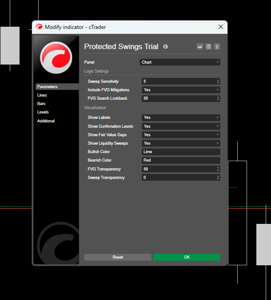This screenshot has height=300, width=271.
Task: Click the FVG Search Lookback value field
Action: 178,98
